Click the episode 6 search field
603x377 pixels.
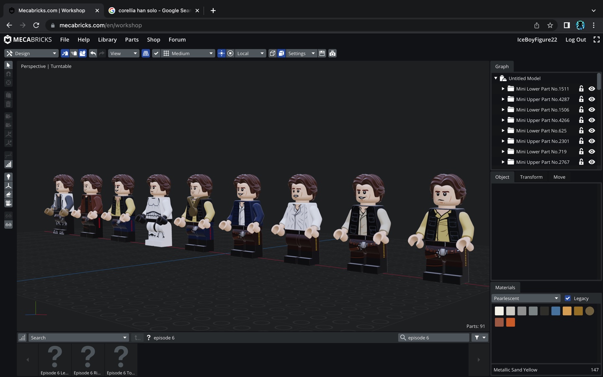433,338
